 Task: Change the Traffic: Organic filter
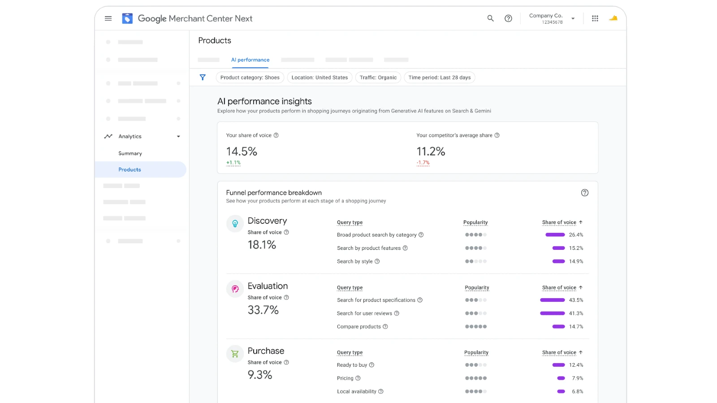click(378, 77)
